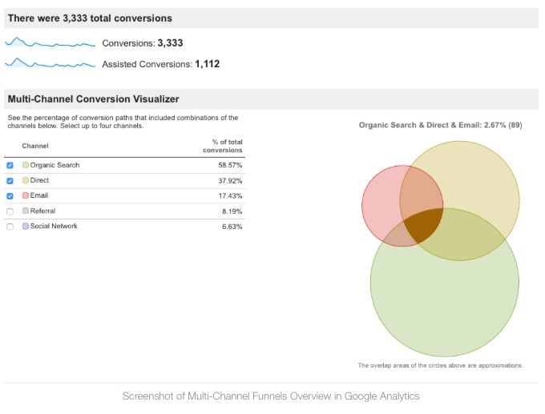The width and height of the screenshot is (545, 414).
Task: Click the pink Referral color dot
Action: [26, 211]
